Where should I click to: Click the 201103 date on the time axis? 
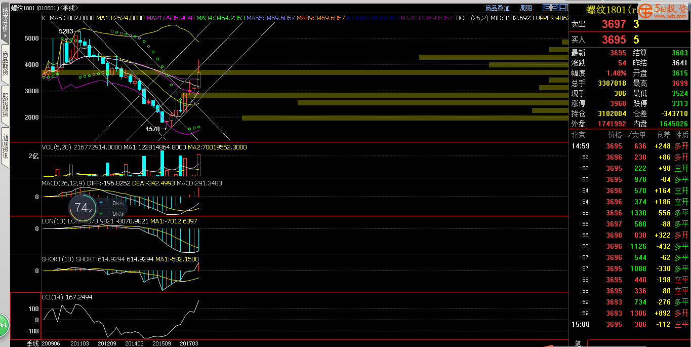tap(79, 343)
